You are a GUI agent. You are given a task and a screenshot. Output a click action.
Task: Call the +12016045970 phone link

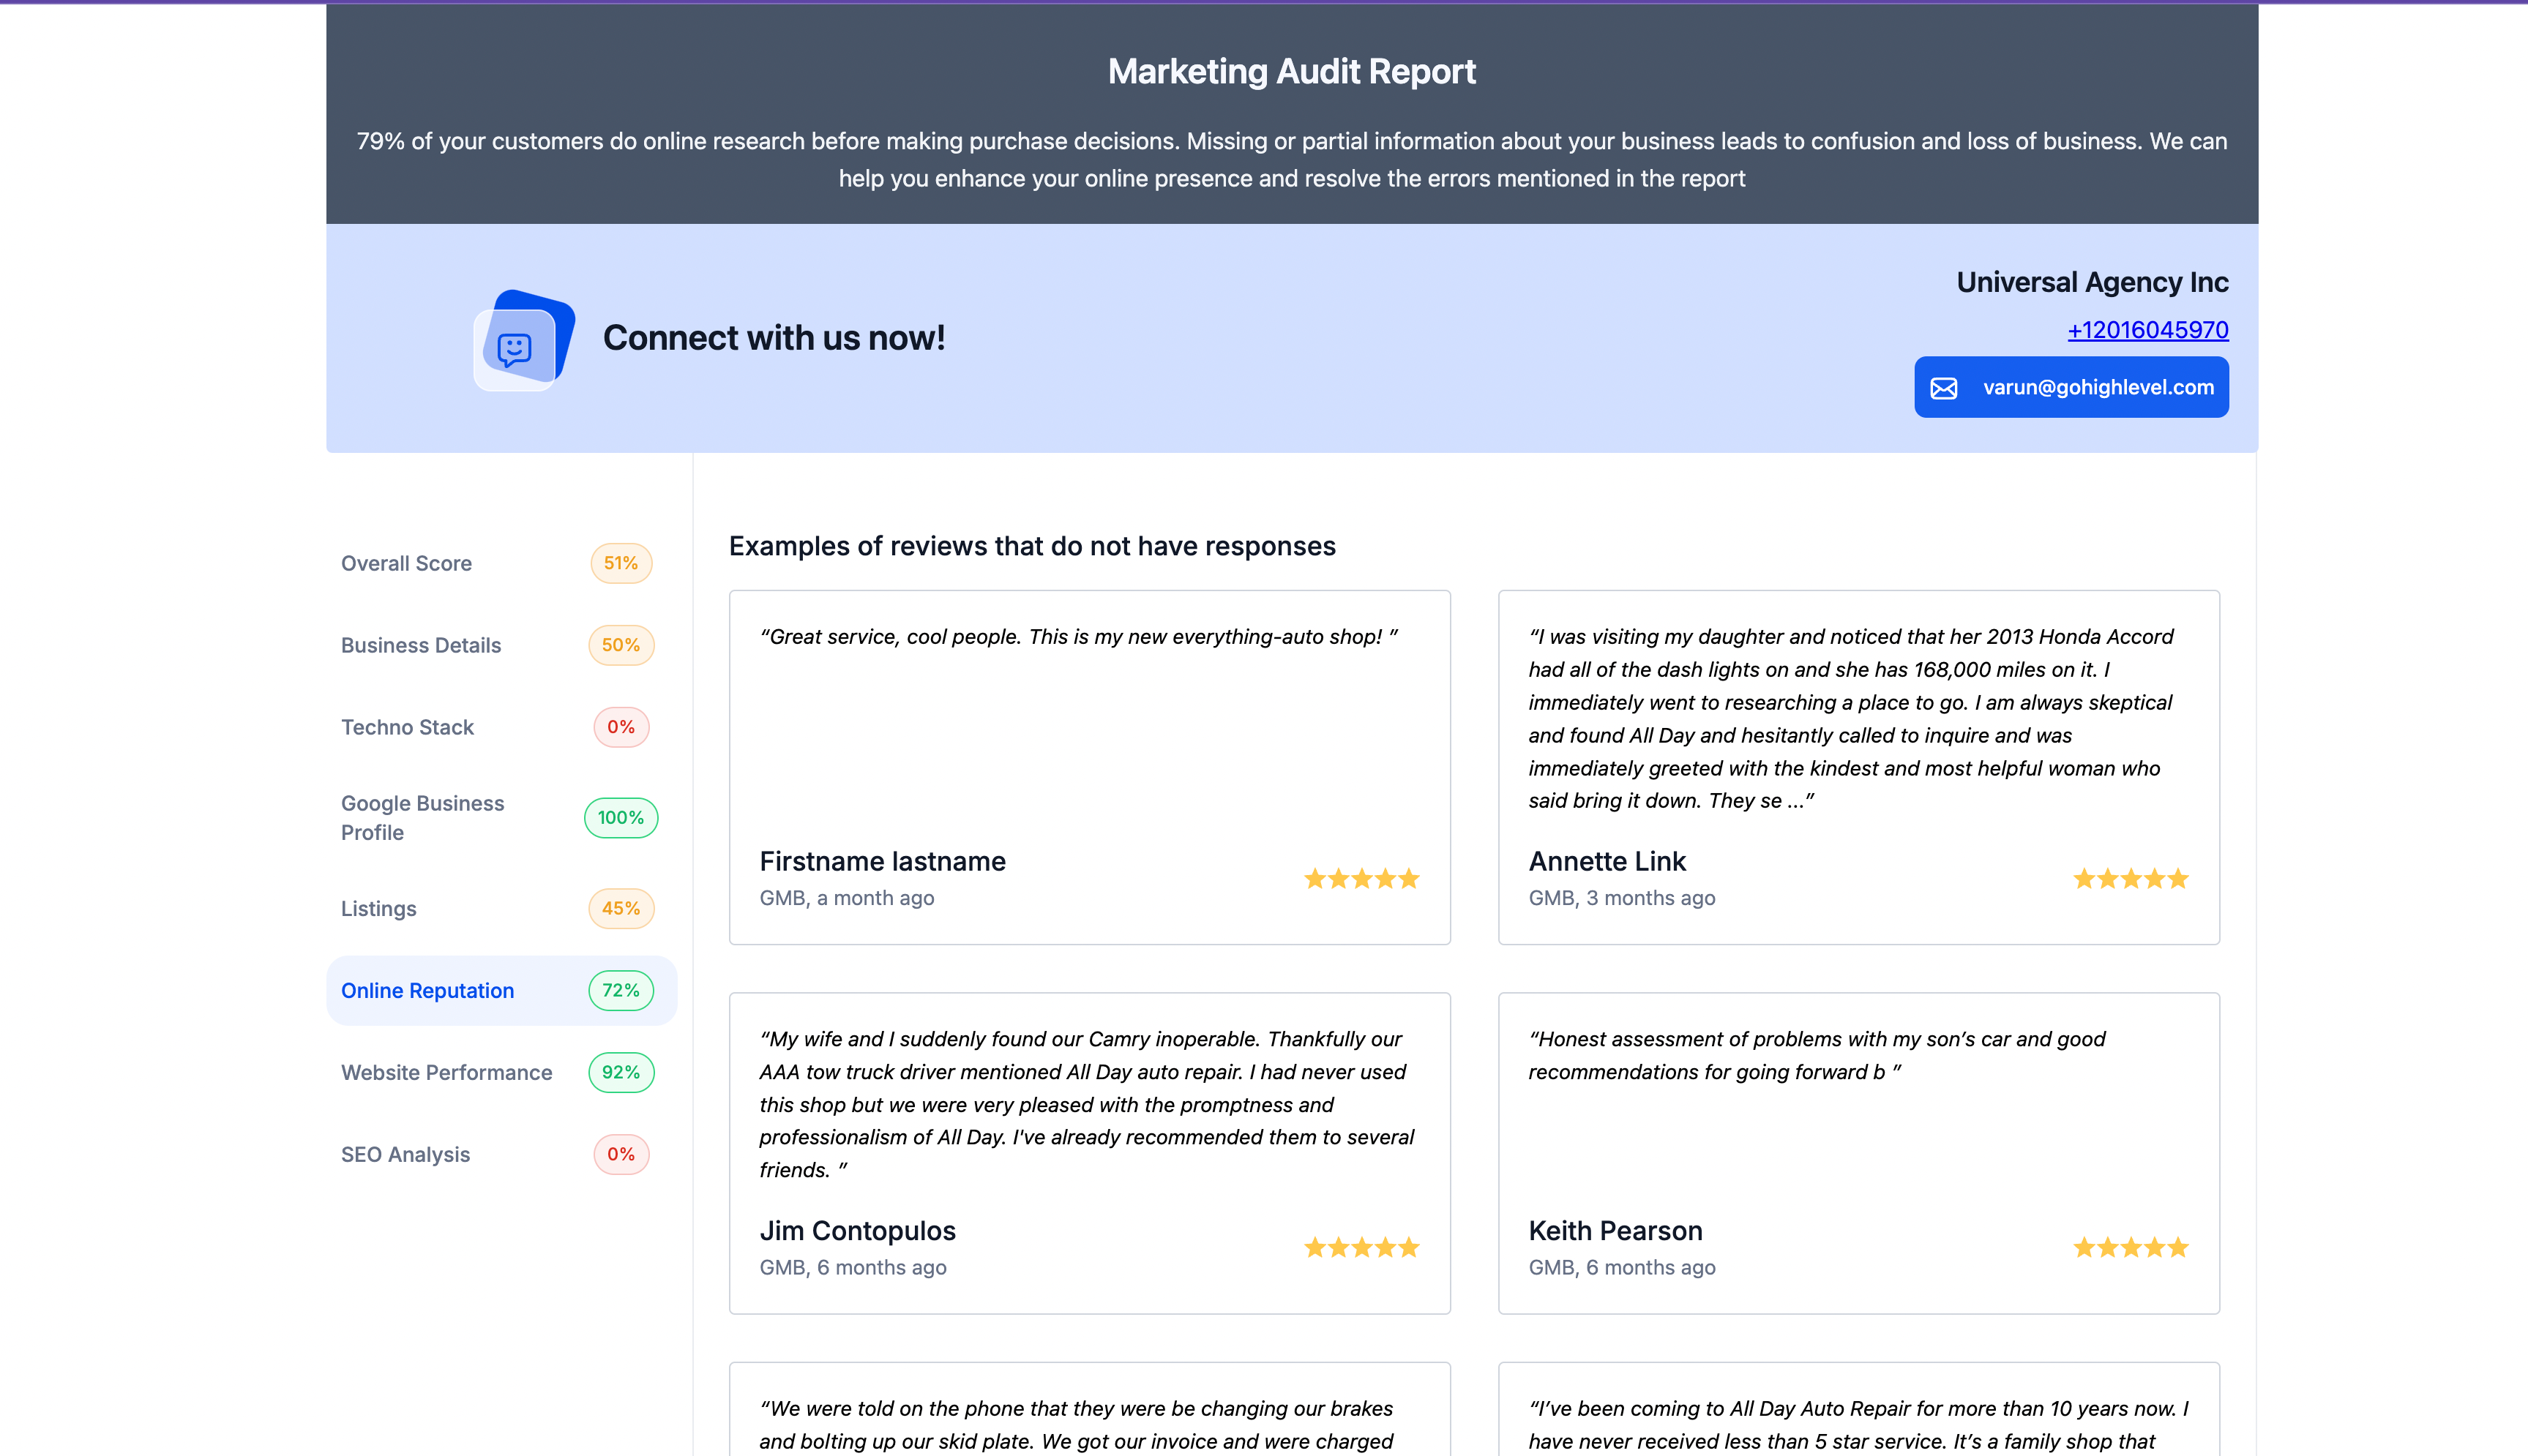tap(2147, 330)
